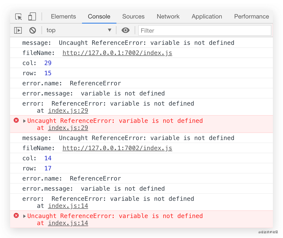Screen dimensions: 283x238
Task: Click the inspect element picker icon
Action: (18, 17)
